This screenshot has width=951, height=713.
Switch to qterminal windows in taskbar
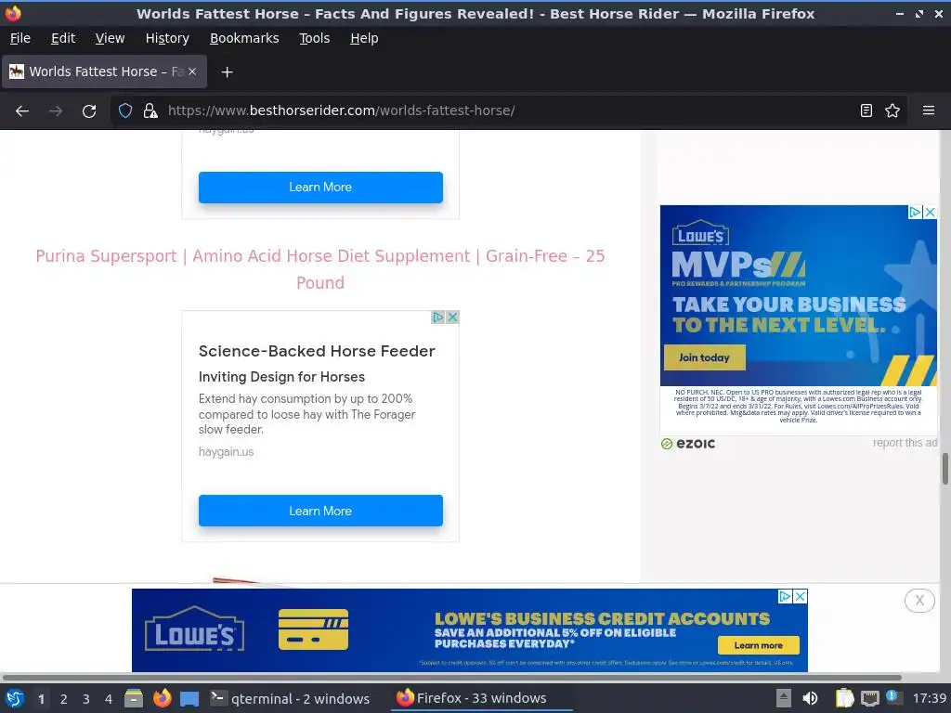[290, 699]
